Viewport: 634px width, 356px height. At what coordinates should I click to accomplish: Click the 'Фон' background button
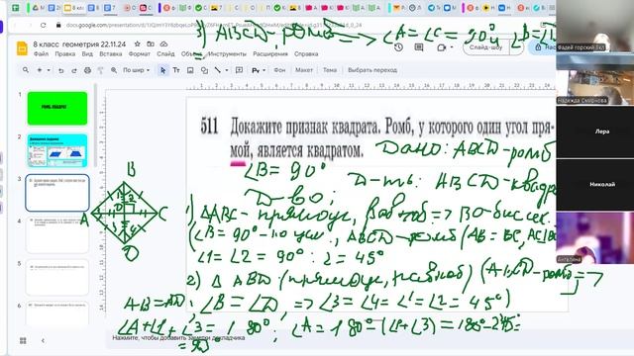279,70
